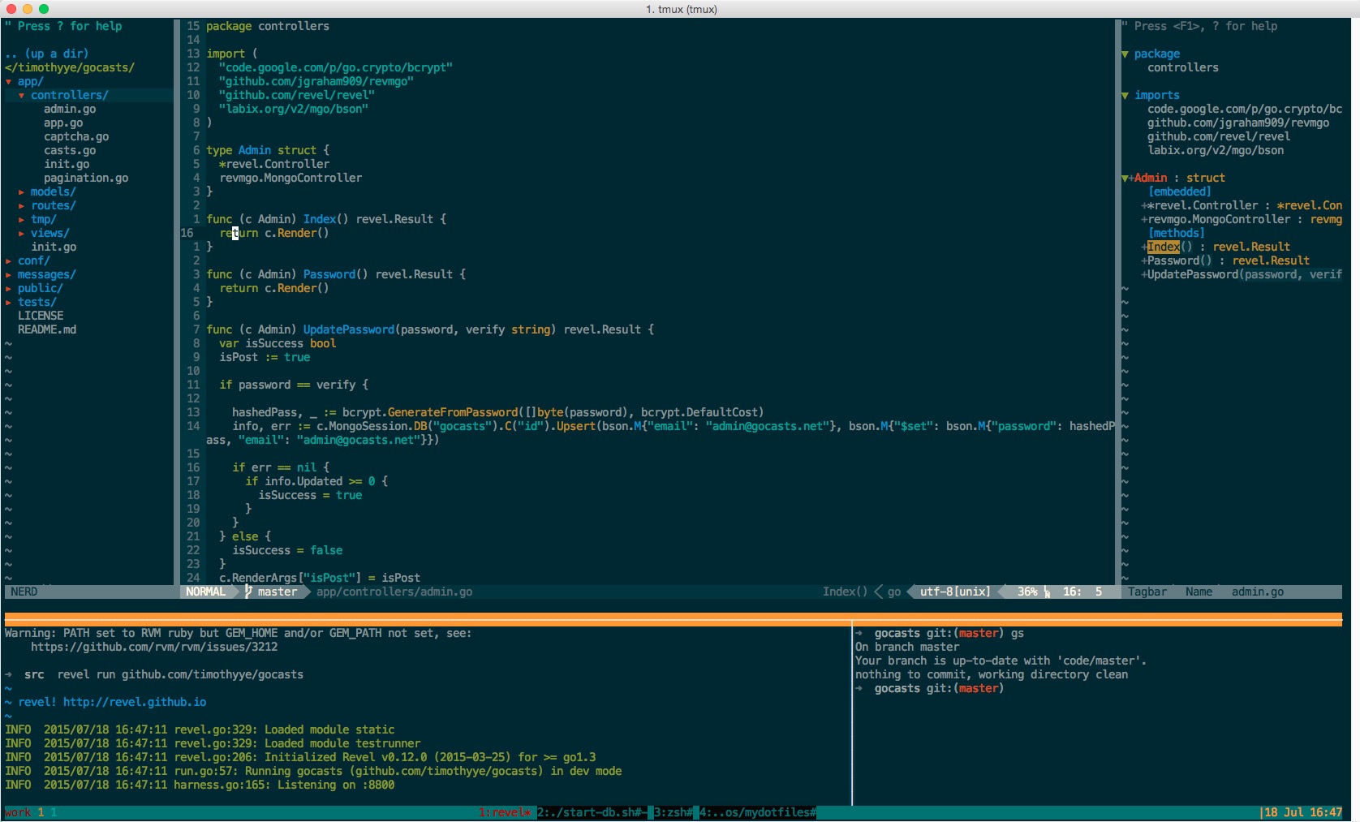The height and width of the screenshot is (822, 1360).
Task: Open the revel.github.io URL
Action: (x=135, y=703)
